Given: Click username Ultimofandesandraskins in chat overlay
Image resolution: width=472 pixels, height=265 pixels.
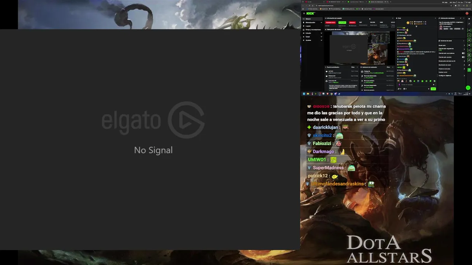Looking at the screenshot, I should (338, 184).
